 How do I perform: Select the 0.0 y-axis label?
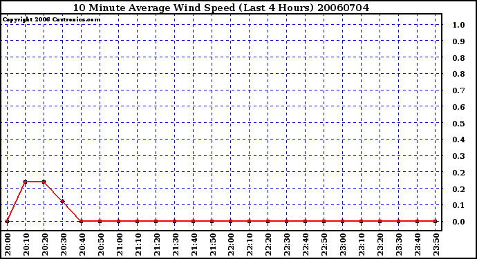pos(458,222)
